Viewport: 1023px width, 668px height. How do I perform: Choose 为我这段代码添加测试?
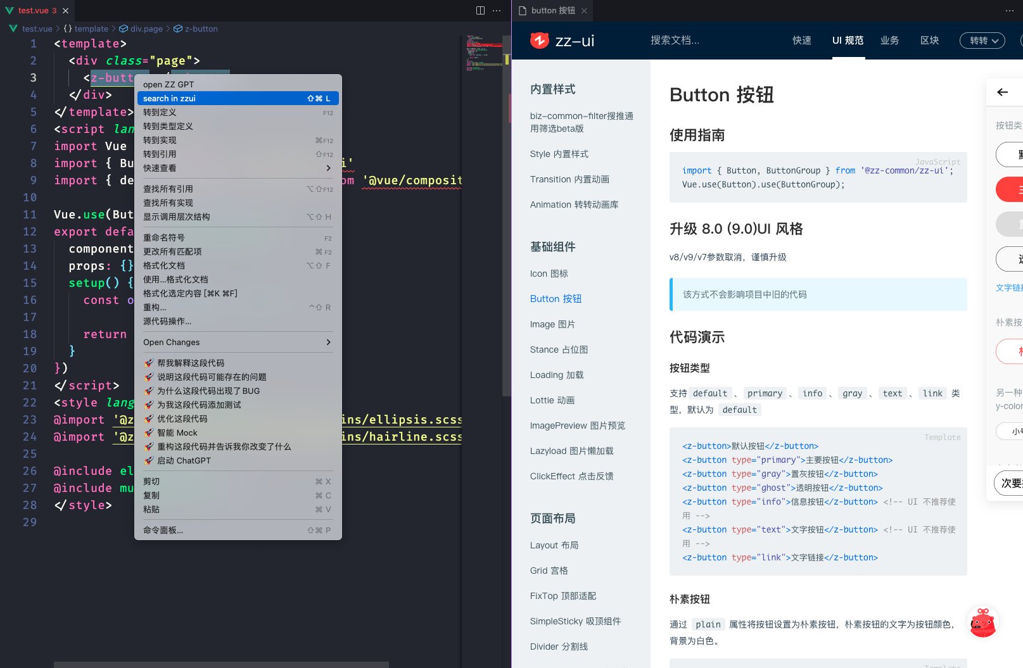pos(238,405)
